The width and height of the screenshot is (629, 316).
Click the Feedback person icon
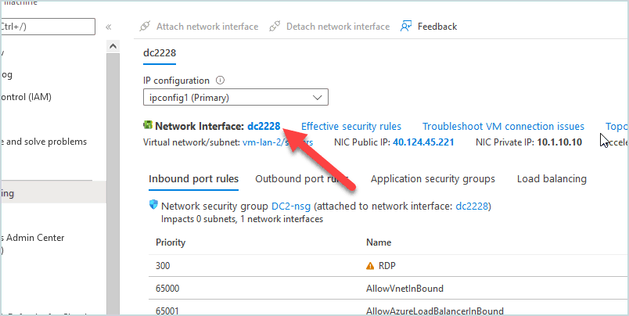406,27
